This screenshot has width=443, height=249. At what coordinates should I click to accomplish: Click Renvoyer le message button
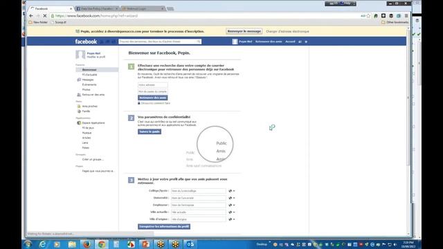[x=244, y=31]
